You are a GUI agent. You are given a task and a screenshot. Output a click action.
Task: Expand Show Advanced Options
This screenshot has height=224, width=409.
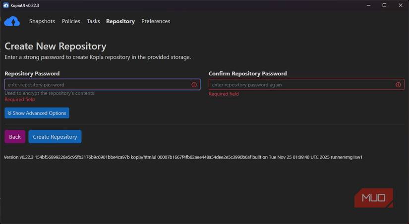[37, 113]
